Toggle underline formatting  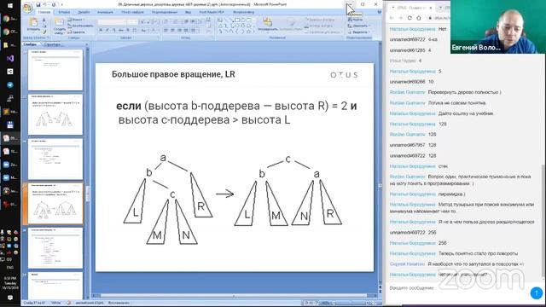click(113, 31)
